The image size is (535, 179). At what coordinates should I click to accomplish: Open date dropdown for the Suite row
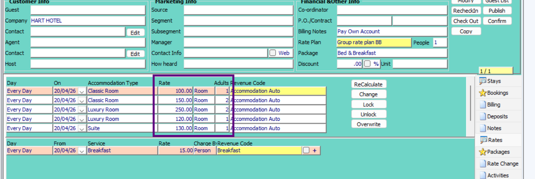(x=82, y=128)
